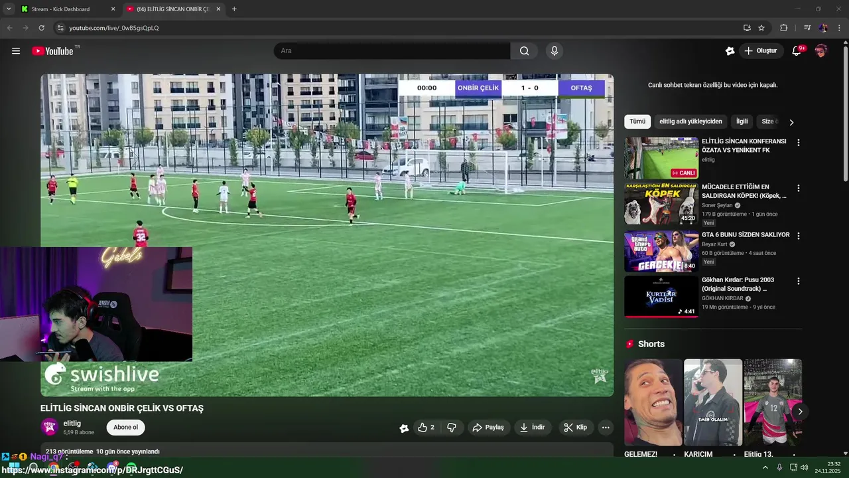Open Kurtlar Vadisi Pusu soundtrack thumbnail
849x478 pixels.
661,297
